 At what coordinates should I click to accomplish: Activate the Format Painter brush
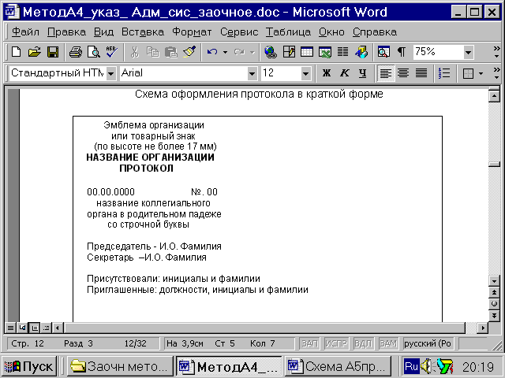pos(189,52)
